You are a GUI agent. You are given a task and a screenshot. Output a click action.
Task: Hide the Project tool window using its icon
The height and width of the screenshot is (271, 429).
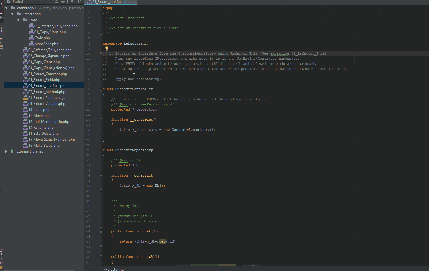[80, 1]
